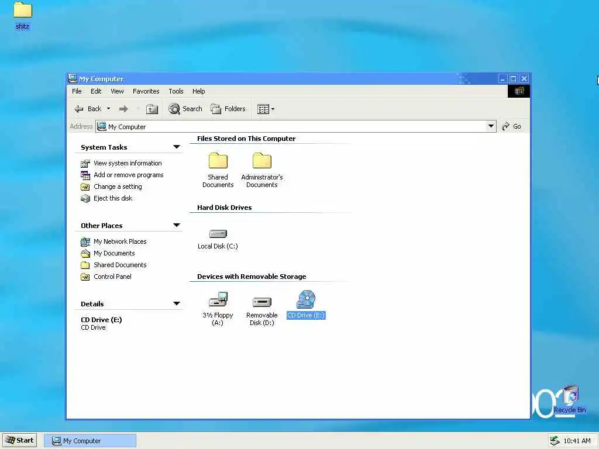The image size is (599, 449).
Task: Toggle the Folders pane
Action: point(228,109)
